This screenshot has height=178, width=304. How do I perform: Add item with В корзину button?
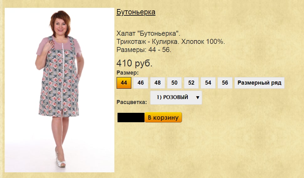pyautogui.click(x=163, y=117)
